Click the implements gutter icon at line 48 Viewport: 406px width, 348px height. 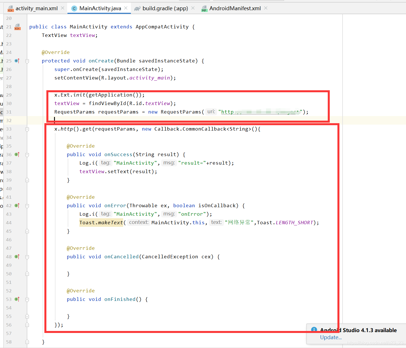[17, 257]
